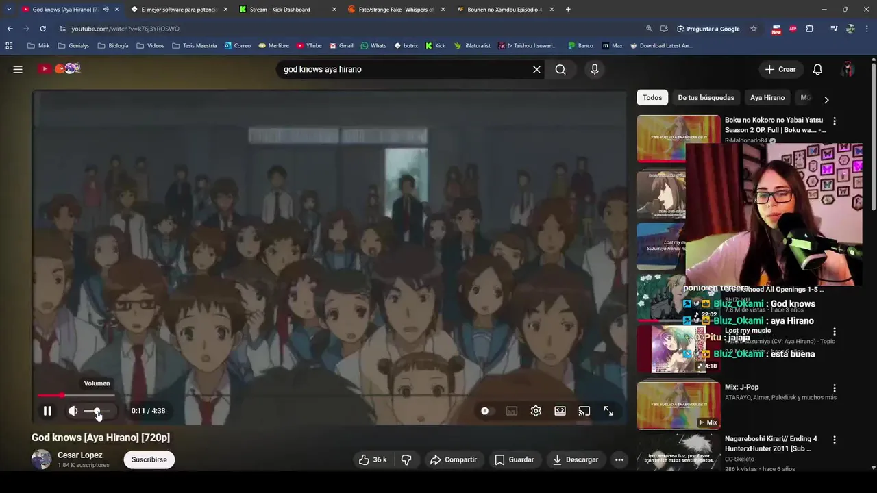Mute the God knows tab audio icon
This screenshot has width=877, height=493.
(x=106, y=10)
